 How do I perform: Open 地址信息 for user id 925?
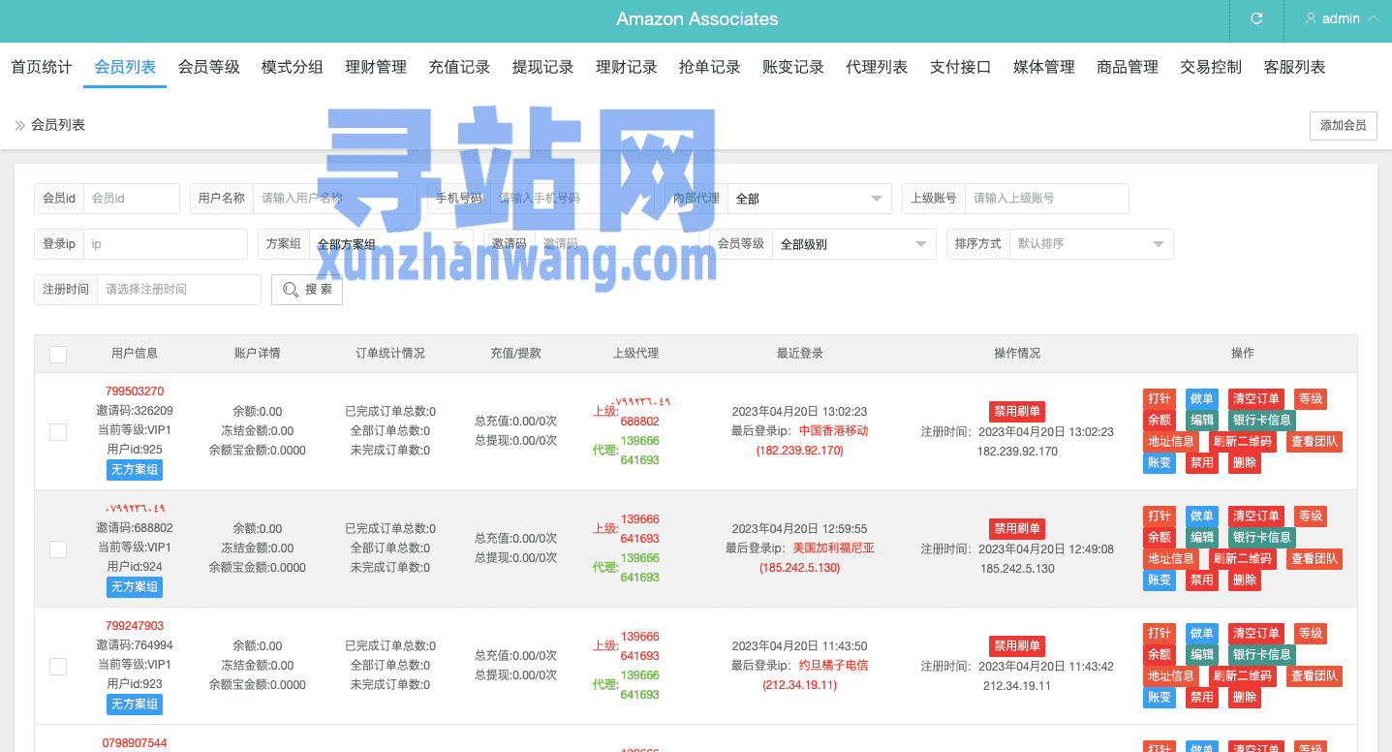1171,442
